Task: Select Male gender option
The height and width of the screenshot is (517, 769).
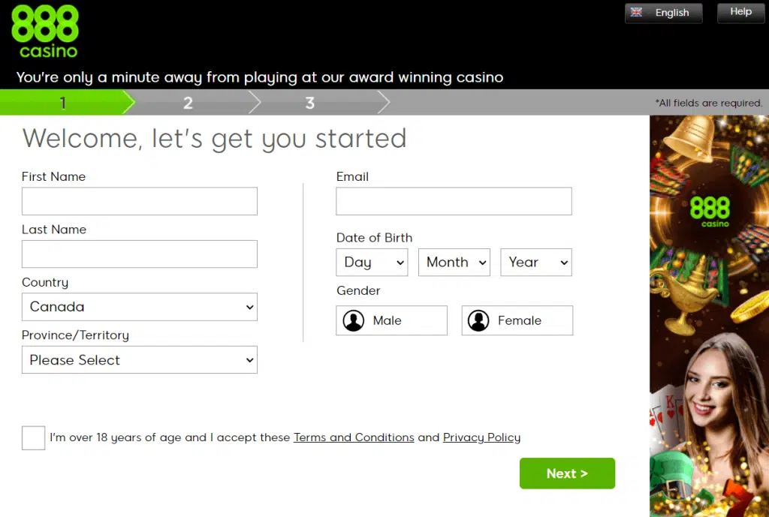Action: (391, 320)
